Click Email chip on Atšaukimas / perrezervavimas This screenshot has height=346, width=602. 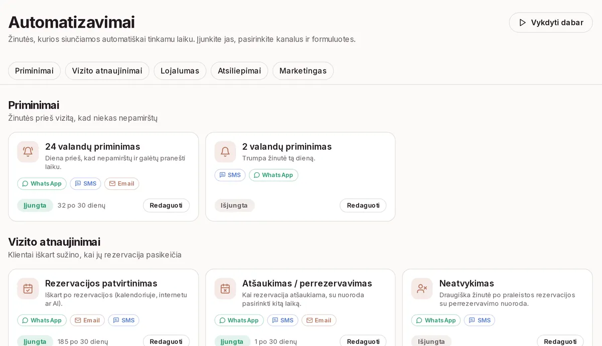point(319,320)
